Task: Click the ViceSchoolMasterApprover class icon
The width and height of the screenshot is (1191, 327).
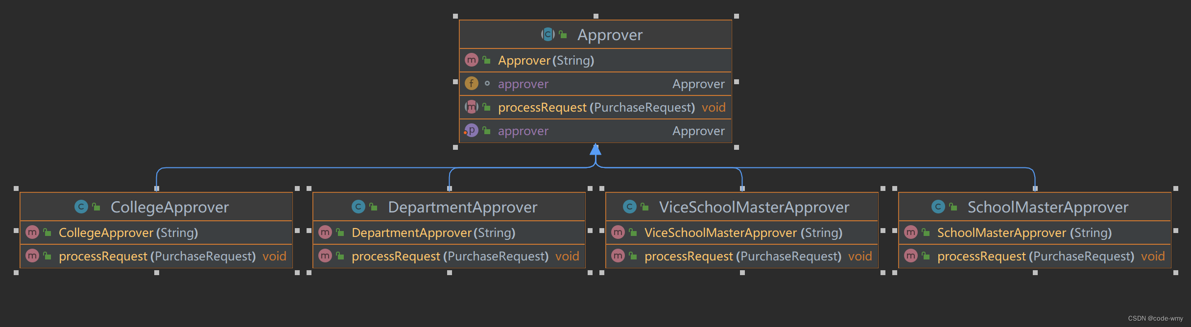Action: point(630,207)
